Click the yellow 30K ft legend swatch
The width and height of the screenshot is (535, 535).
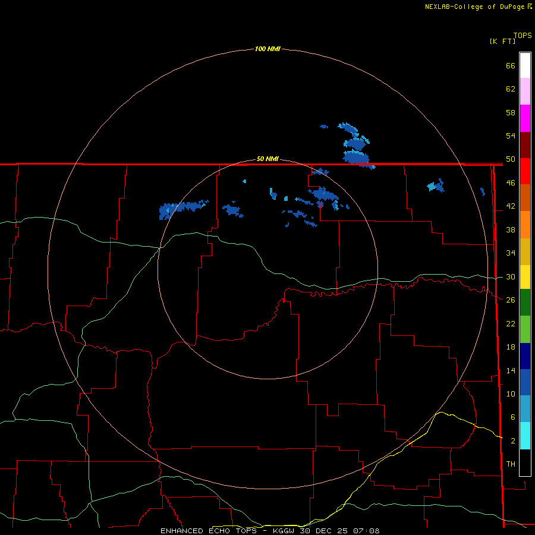coord(525,277)
